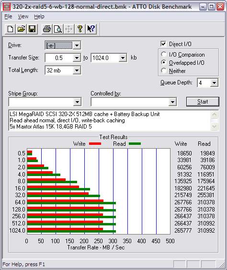Expand the Drive dropdown
227x270 pixels.
click(x=77, y=46)
